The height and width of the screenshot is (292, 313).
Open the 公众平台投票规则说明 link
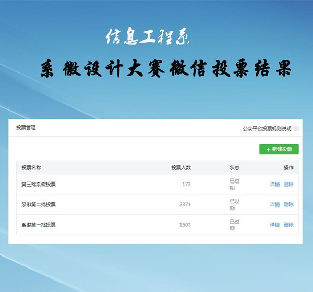tap(267, 129)
